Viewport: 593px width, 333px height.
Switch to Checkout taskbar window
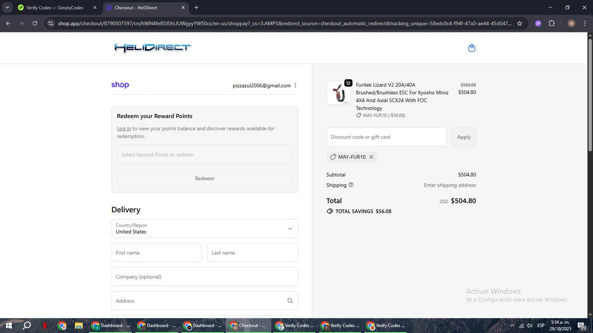[x=249, y=326]
